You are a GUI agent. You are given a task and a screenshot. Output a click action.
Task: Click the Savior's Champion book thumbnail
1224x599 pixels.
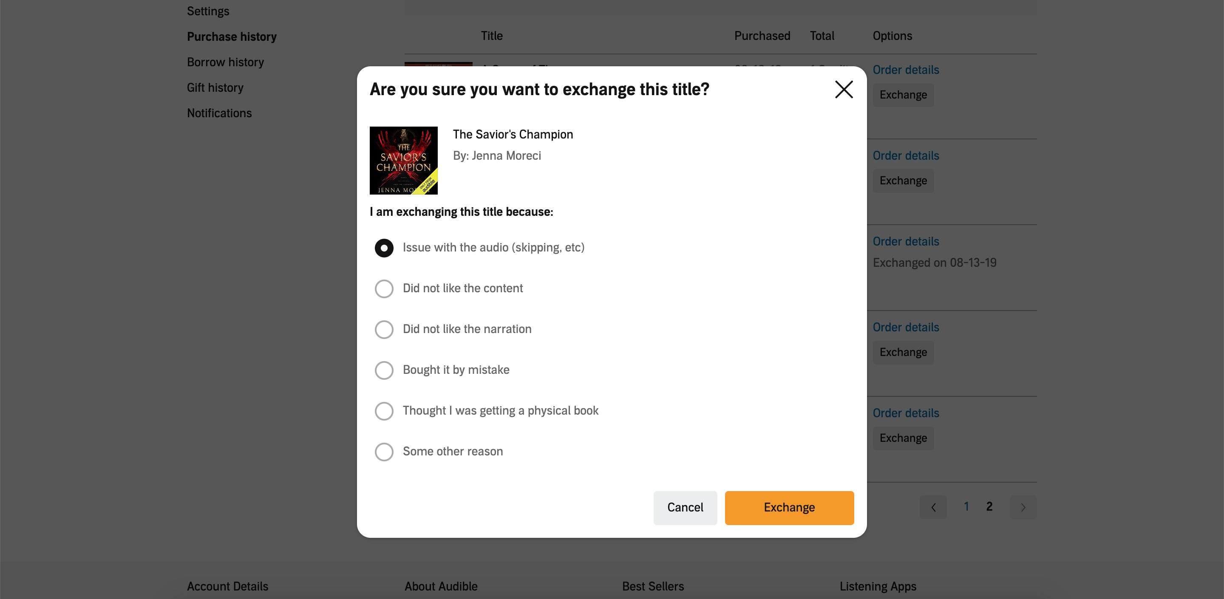404,160
